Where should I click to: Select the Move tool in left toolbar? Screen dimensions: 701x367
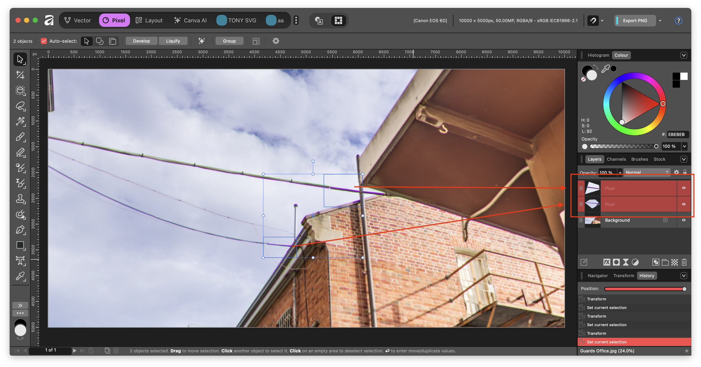click(20, 59)
